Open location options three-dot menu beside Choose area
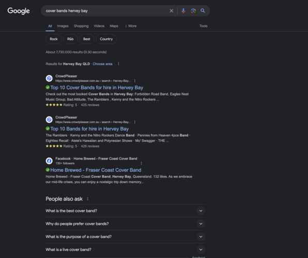Screen dimensions: 308x258 (118, 64)
